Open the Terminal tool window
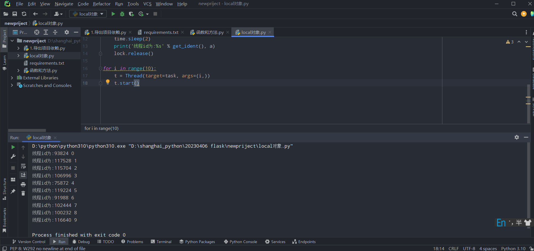Image resolution: width=534 pixels, height=251 pixels. pyautogui.click(x=161, y=242)
